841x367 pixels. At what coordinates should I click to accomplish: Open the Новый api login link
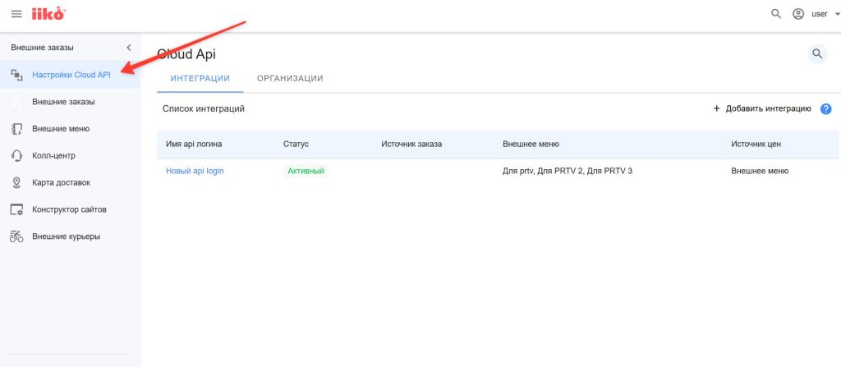195,171
